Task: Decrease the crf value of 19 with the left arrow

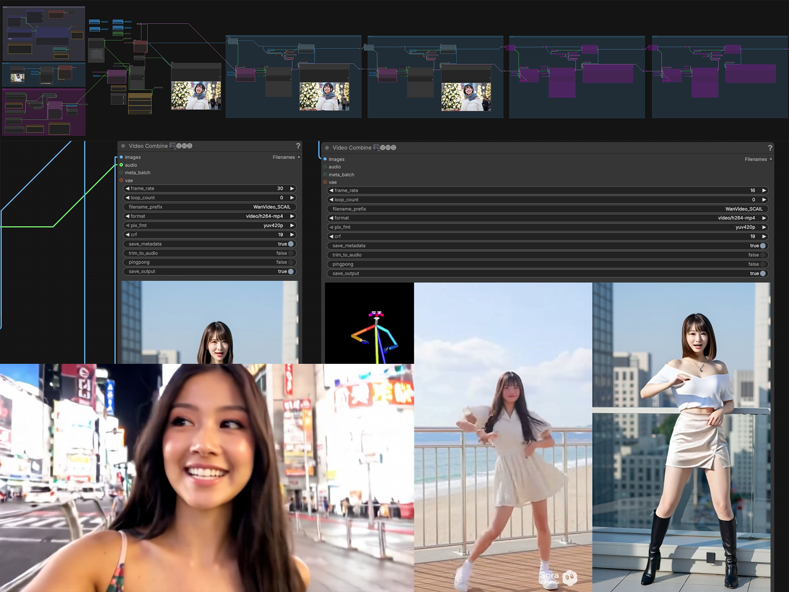Action: click(127, 234)
